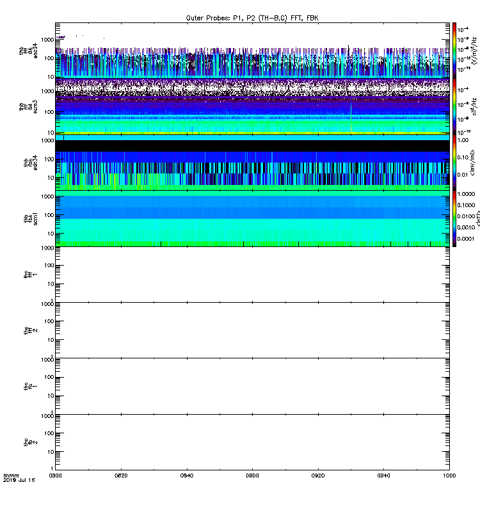The height and width of the screenshot is (512, 480).
Task: Click the 1.00 tick on the mV/m color bar
Action: click(463, 140)
